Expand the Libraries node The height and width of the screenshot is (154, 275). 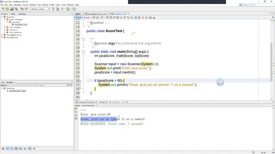point(5,30)
